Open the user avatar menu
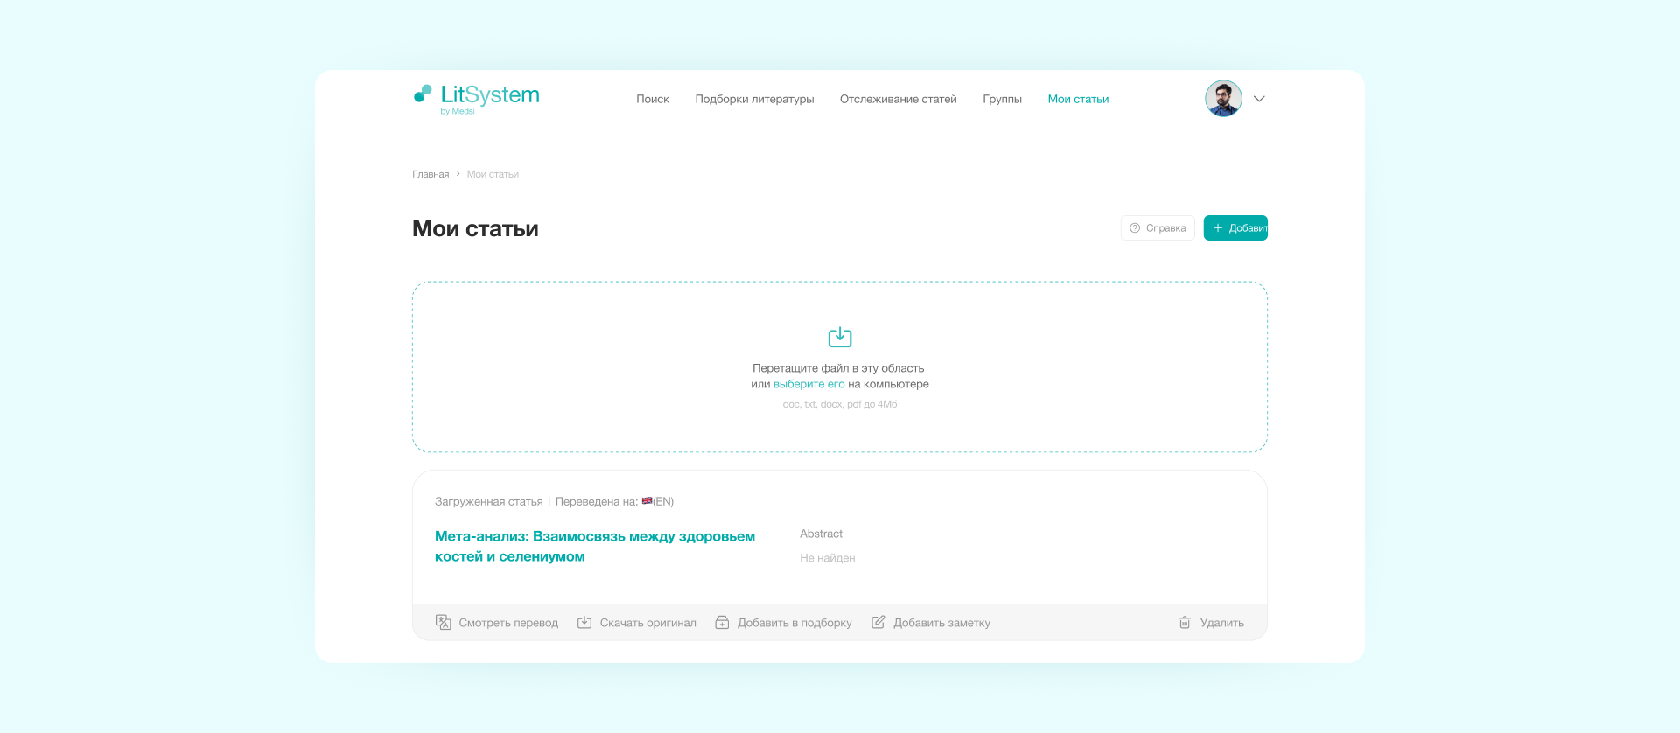This screenshot has height=733, width=1680. (x=1223, y=99)
